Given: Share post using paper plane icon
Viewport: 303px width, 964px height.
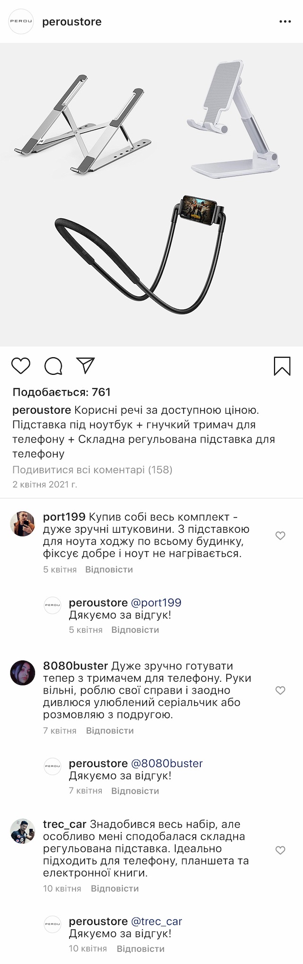Looking at the screenshot, I should pos(86,365).
